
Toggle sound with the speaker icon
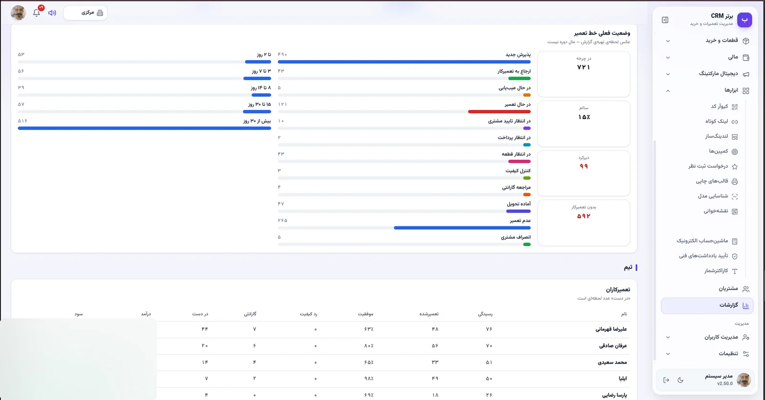pyautogui.click(x=52, y=13)
